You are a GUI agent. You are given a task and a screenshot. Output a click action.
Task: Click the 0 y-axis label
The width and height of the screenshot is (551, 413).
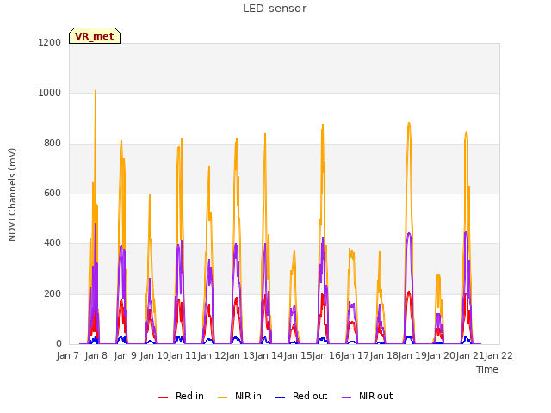tap(59, 344)
